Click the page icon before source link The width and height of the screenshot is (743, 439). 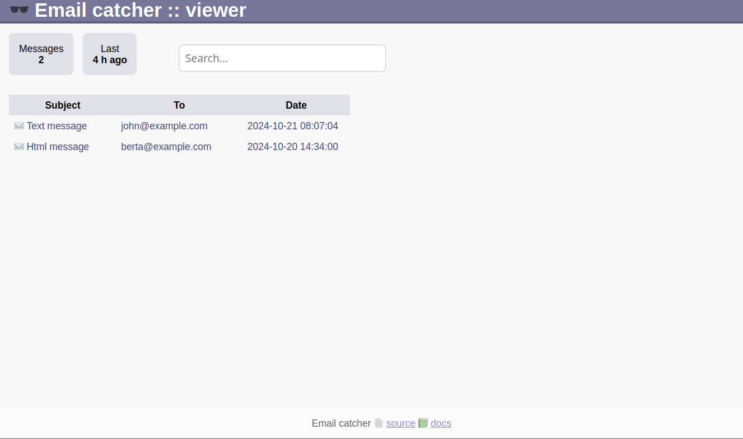378,423
